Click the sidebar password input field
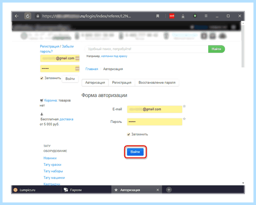Screen dimensions: 256x205 point(60,68)
